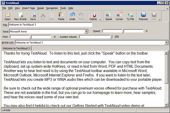Image resolution: width=170 pixels, height=113 pixels.
Task: Open the Help menu
Action: pyautogui.click(x=71, y=8)
